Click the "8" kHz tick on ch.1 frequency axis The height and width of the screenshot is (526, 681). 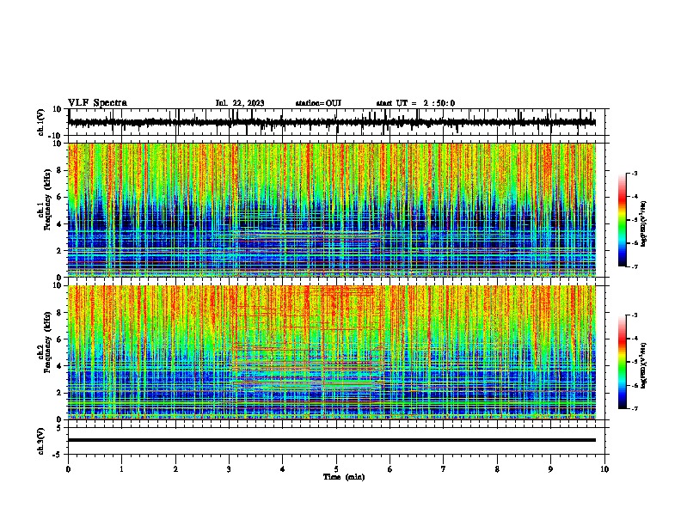tap(60, 170)
